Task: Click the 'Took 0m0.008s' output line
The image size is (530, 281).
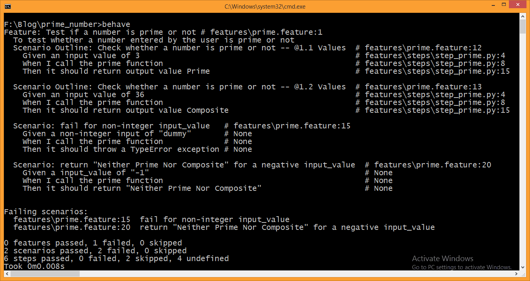Action: (x=34, y=266)
